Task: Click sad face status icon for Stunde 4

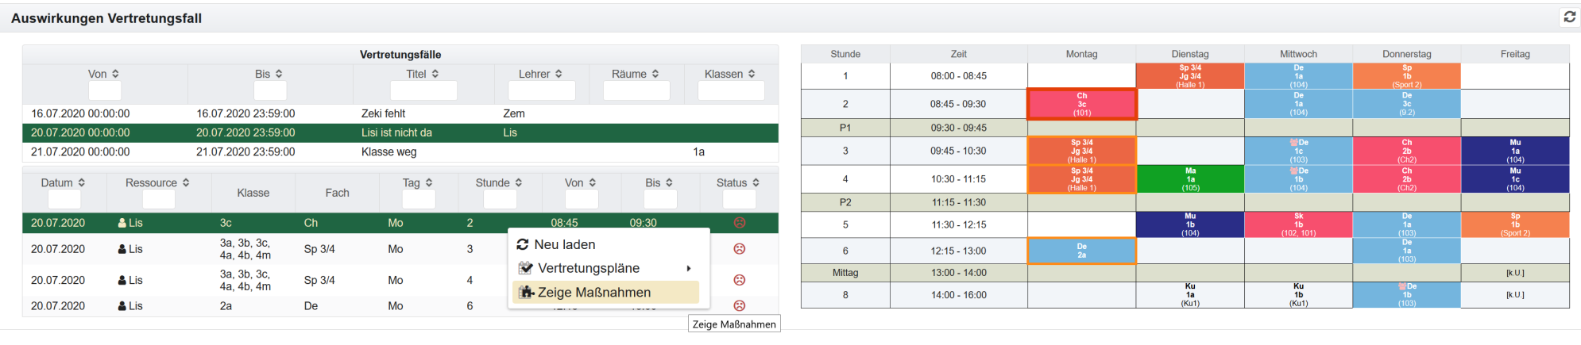Action: pyautogui.click(x=739, y=280)
